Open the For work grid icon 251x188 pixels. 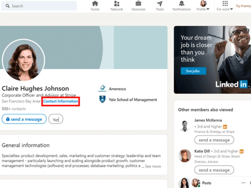[x=225, y=3]
